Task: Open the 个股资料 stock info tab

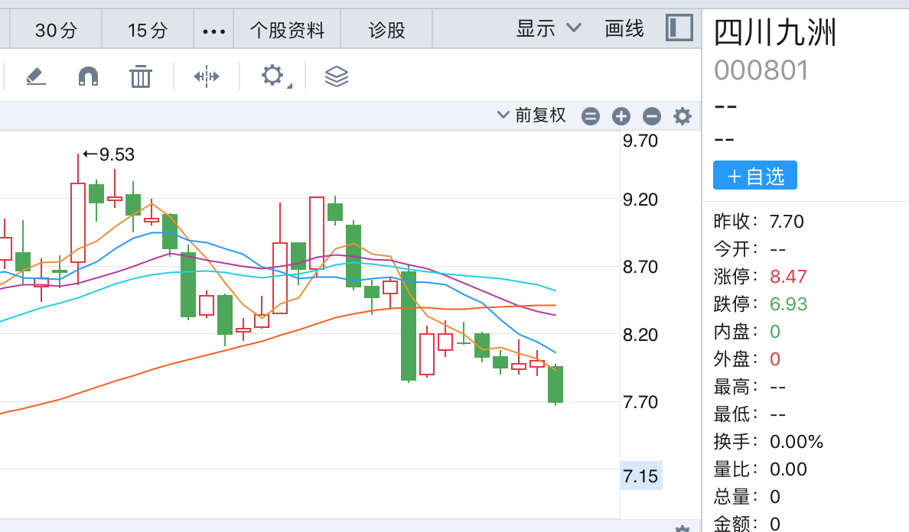Action: [x=288, y=31]
